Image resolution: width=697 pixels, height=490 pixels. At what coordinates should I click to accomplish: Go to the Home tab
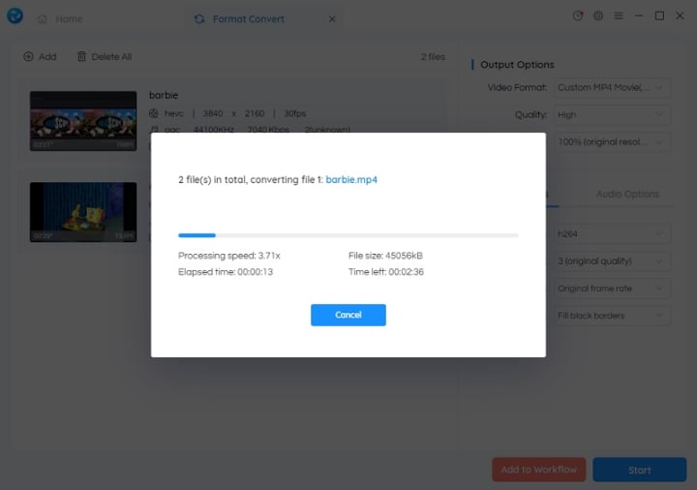[60, 19]
